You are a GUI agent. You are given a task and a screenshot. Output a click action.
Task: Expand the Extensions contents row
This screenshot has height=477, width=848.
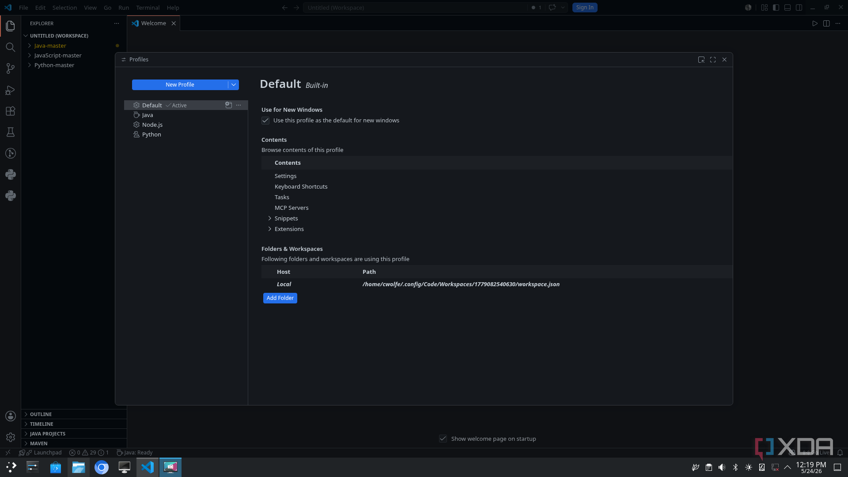click(x=270, y=229)
